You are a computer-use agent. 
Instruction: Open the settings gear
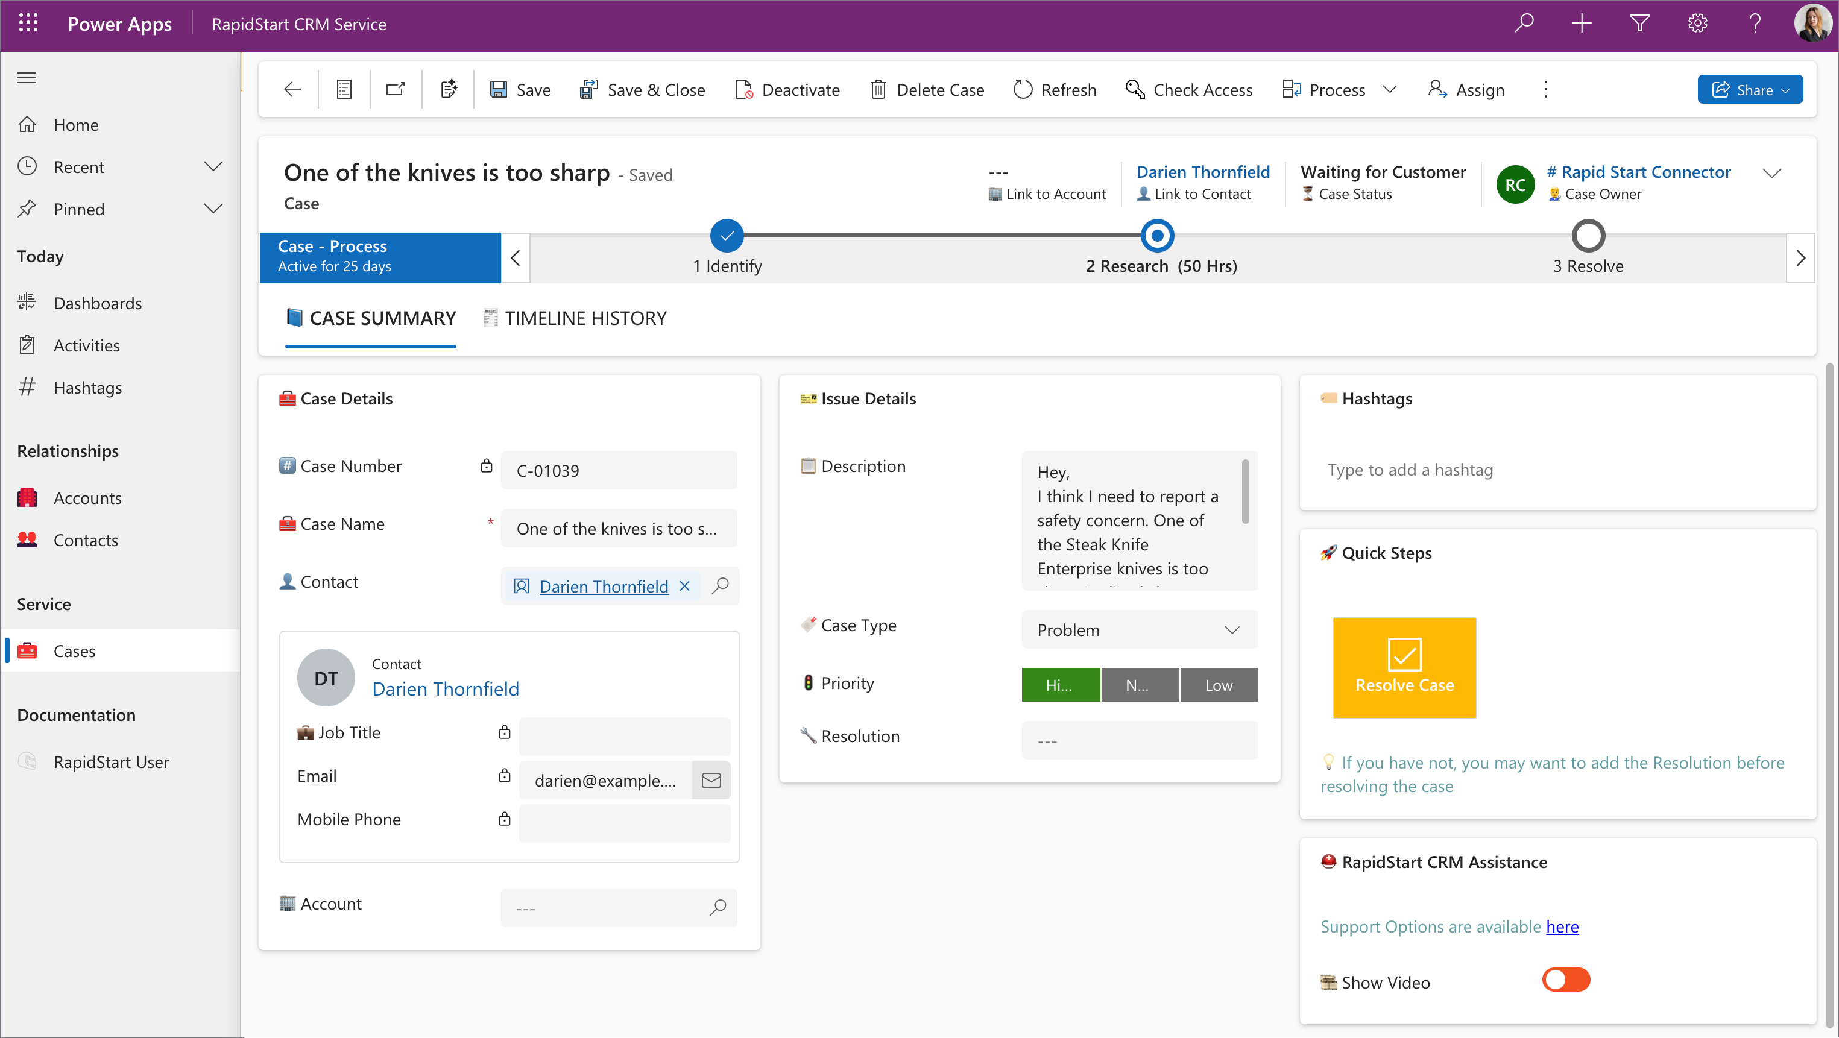(1698, 24)
